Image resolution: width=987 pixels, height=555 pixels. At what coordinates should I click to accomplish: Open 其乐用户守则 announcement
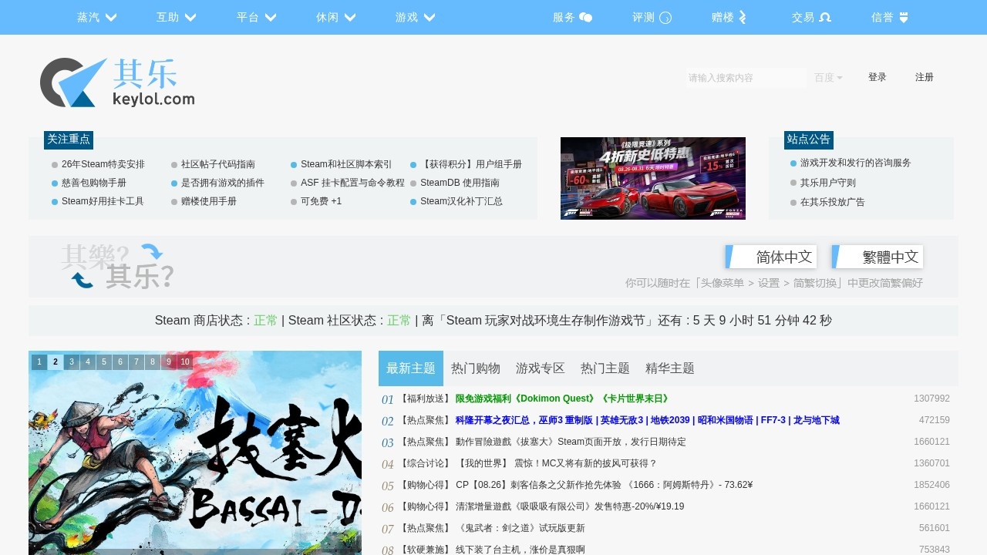[x=827, y=183]
